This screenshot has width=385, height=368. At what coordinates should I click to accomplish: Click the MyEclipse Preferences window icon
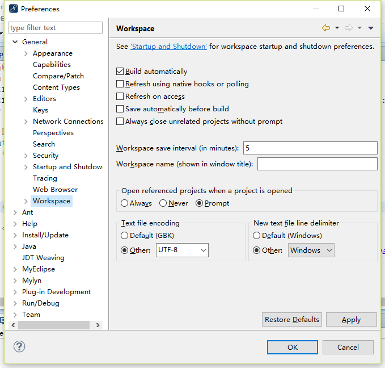(13, 9)
